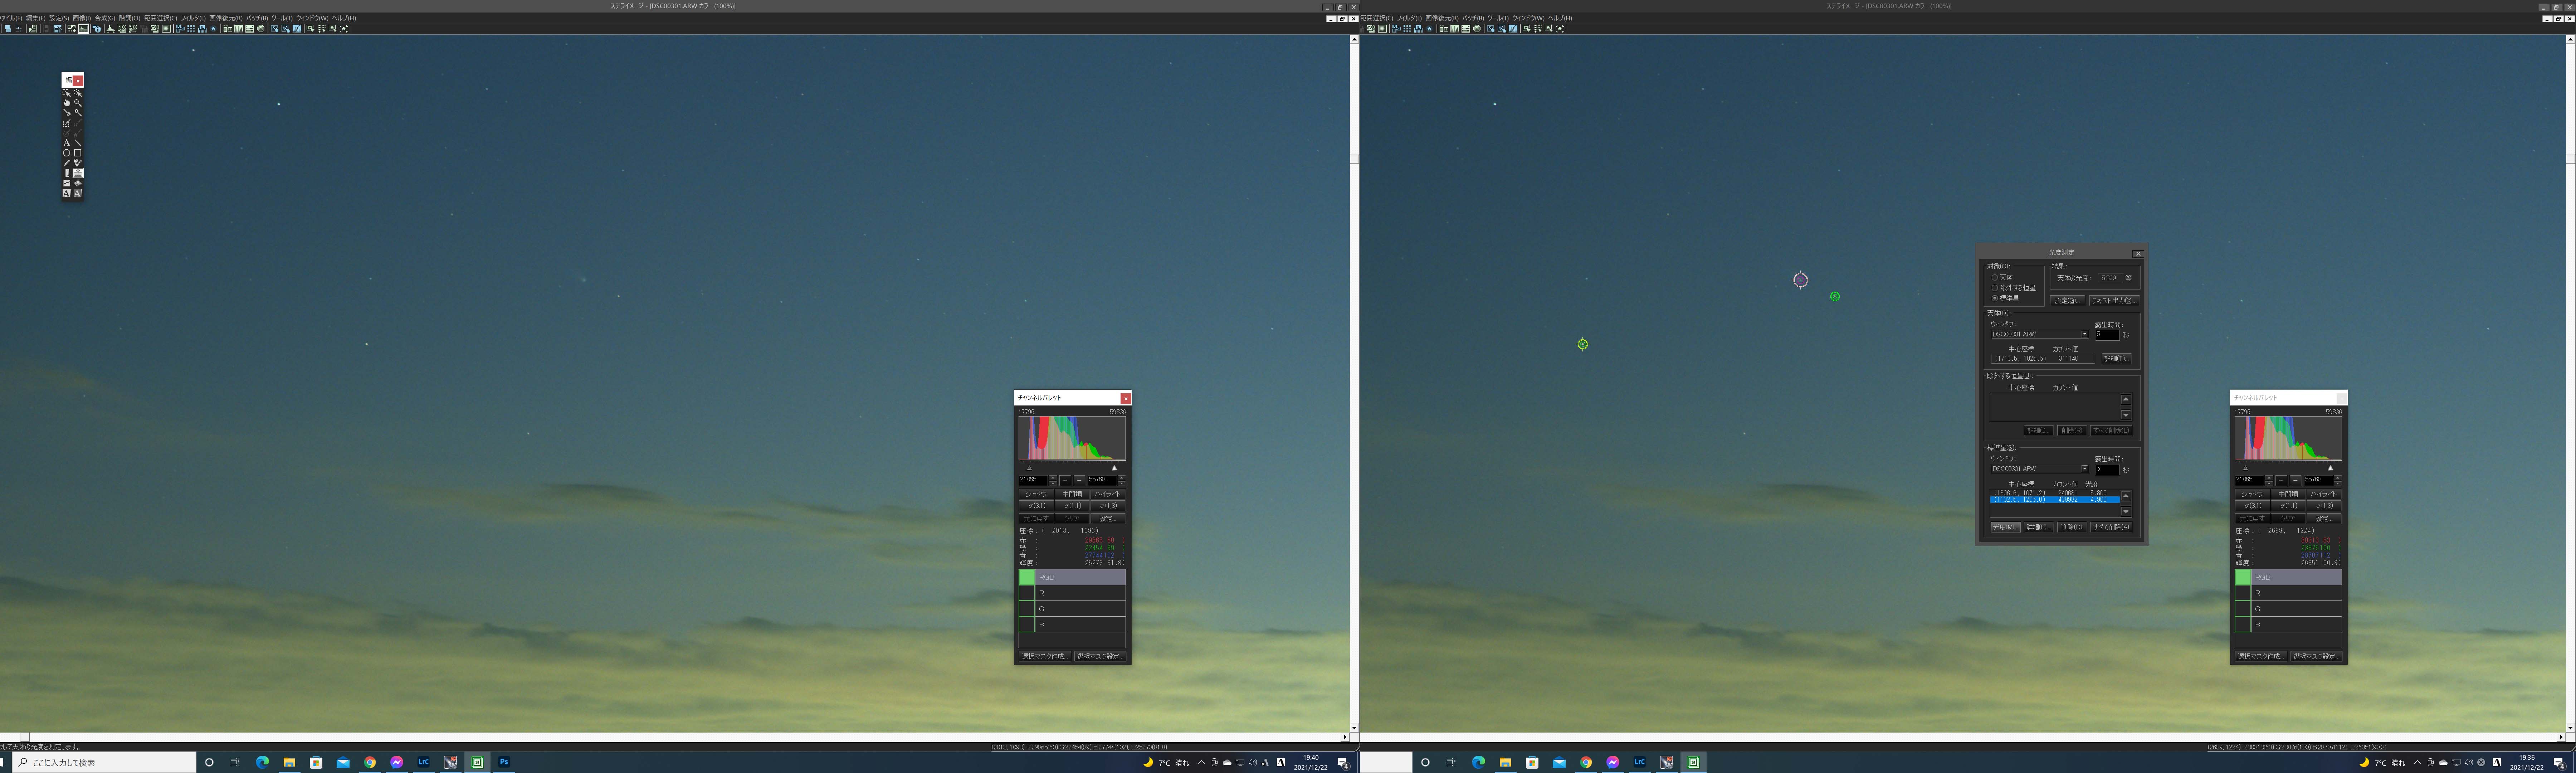The height and width of the screenshot is (773, 2576).
Task: Click the down arrow of the excluded star list
Action: (x=2126, y=415)
